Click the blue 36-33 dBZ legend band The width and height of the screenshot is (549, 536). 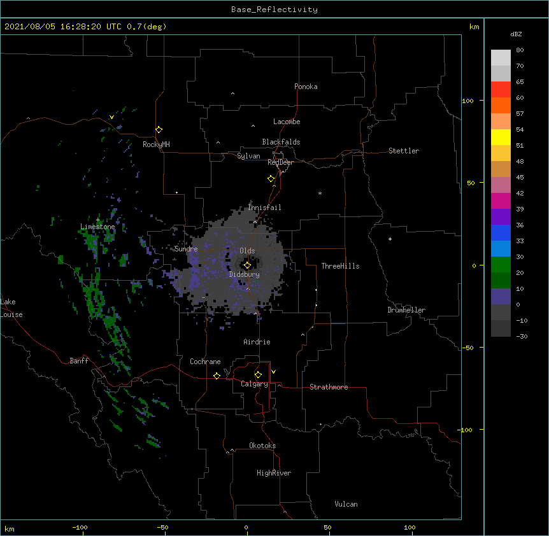pos(501,232)
